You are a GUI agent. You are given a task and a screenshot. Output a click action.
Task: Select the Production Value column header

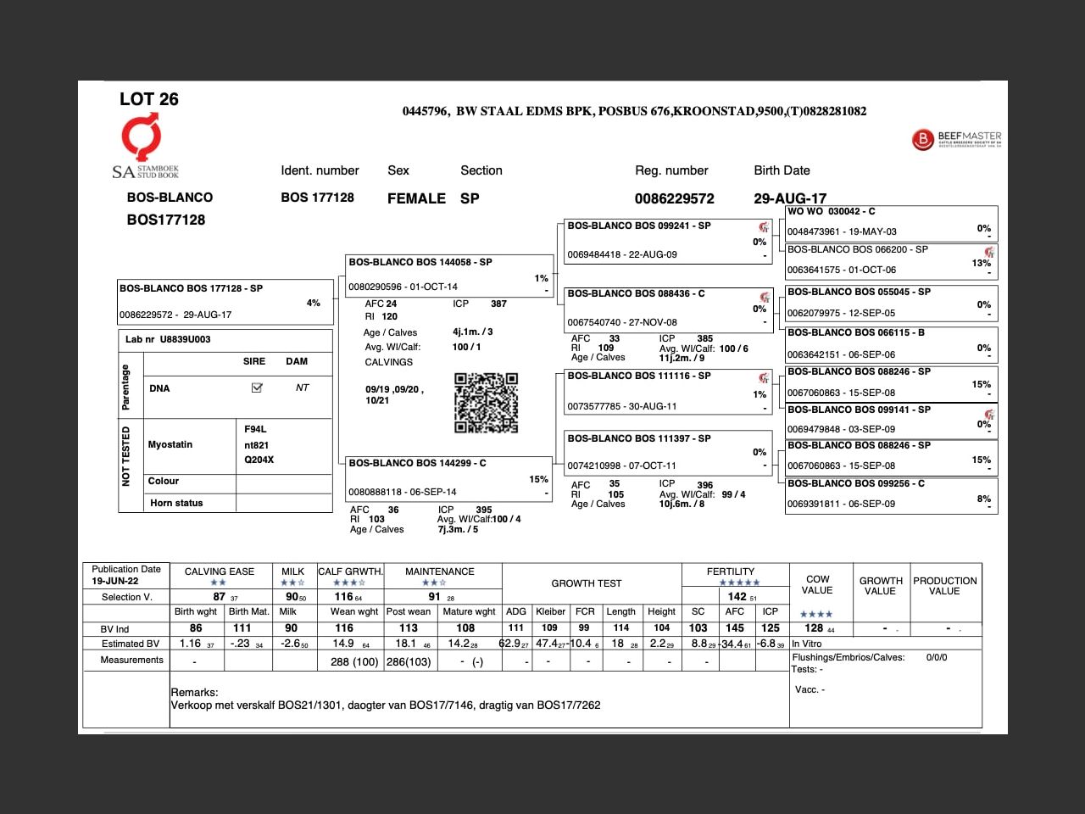(x=944, y=586)
